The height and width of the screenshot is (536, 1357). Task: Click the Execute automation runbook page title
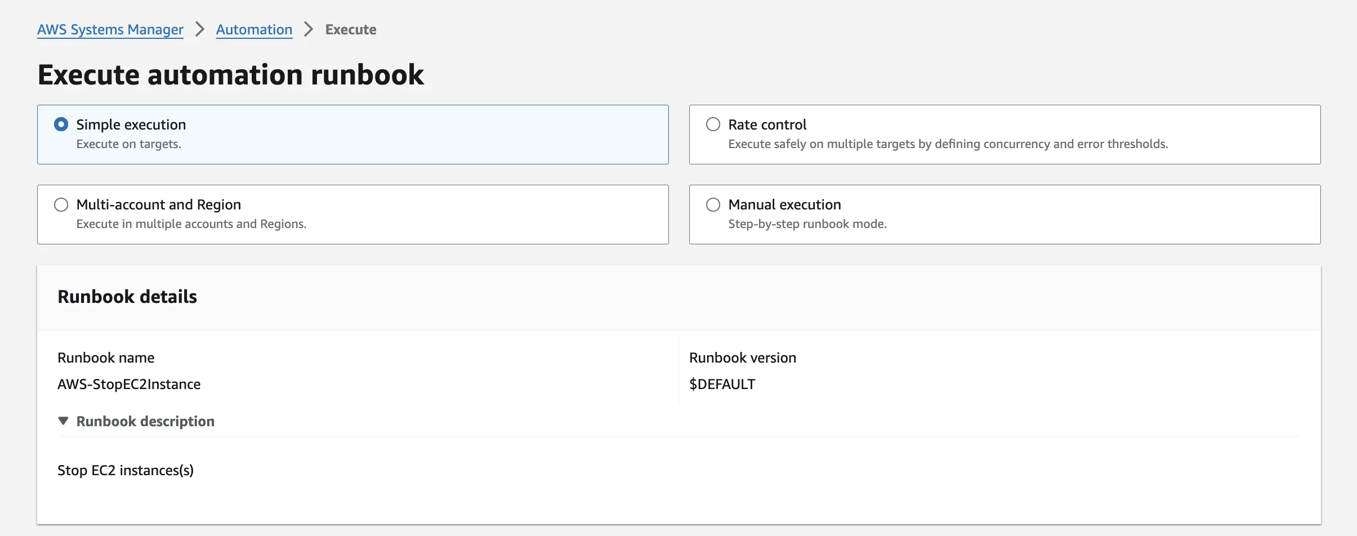pos(231,74)
